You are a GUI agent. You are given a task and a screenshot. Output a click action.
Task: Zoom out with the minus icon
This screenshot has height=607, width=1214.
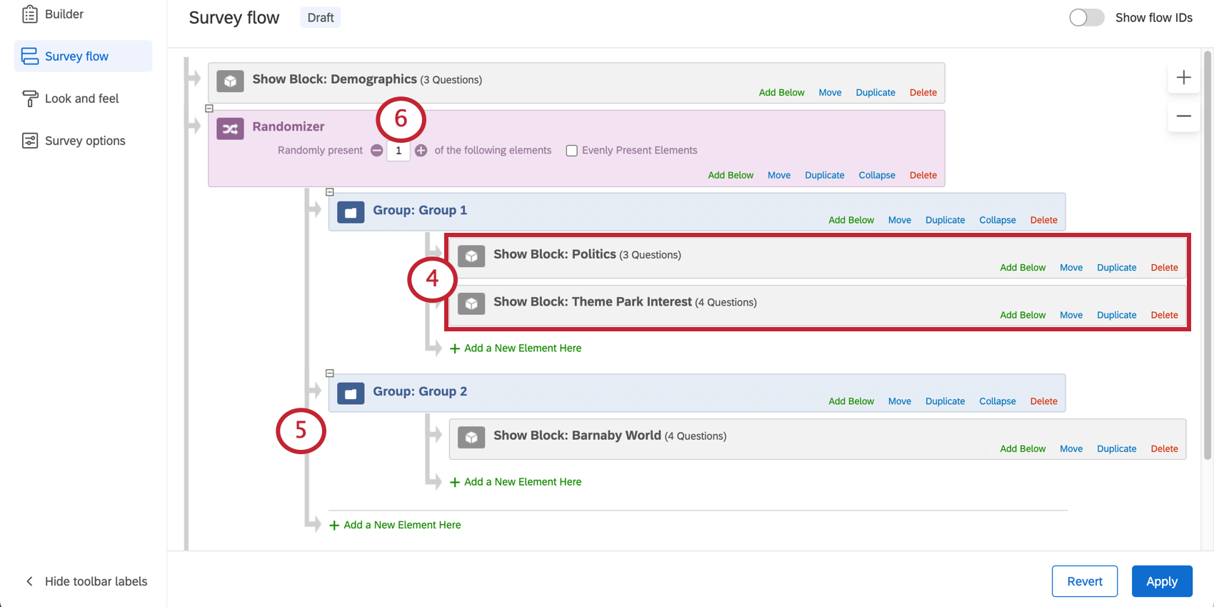tap(1183, 116)
